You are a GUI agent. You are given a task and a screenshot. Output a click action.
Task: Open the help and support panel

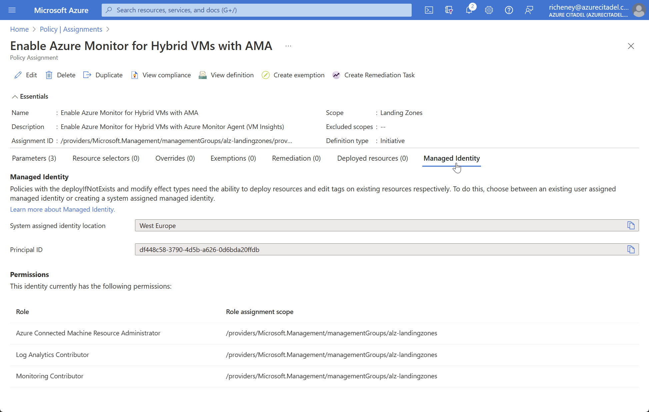509,10
